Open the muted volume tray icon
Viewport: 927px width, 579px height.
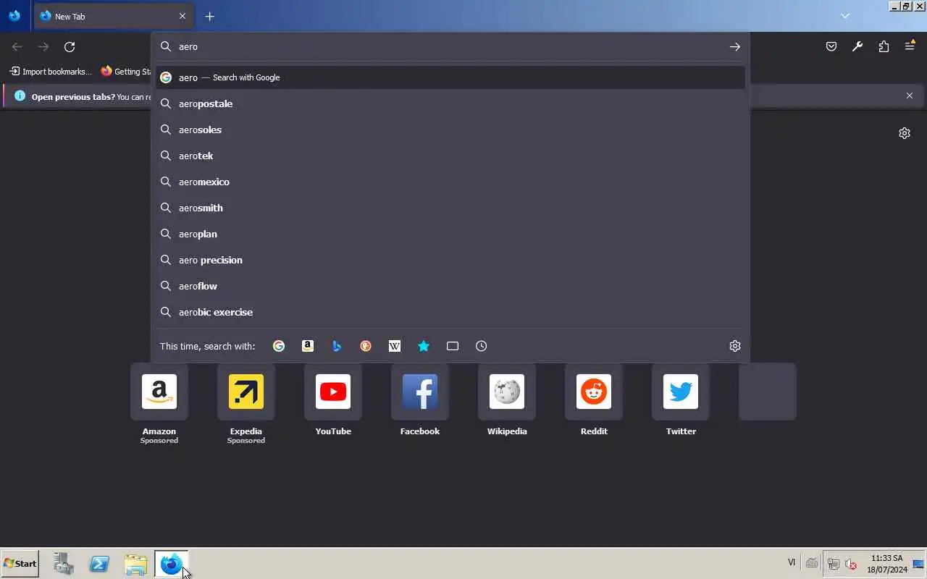(x=851, y=564)
